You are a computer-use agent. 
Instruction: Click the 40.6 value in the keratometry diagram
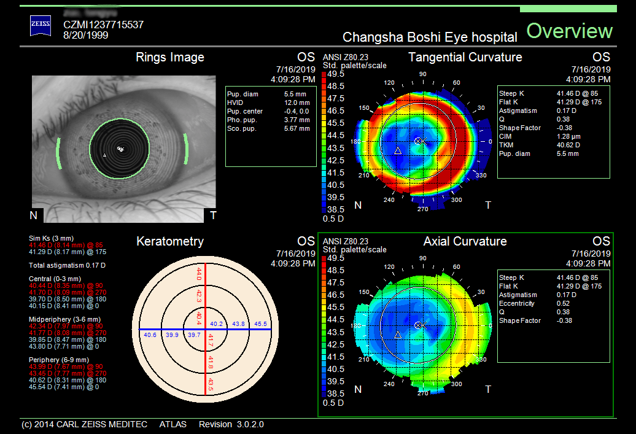tap(150, 335)
